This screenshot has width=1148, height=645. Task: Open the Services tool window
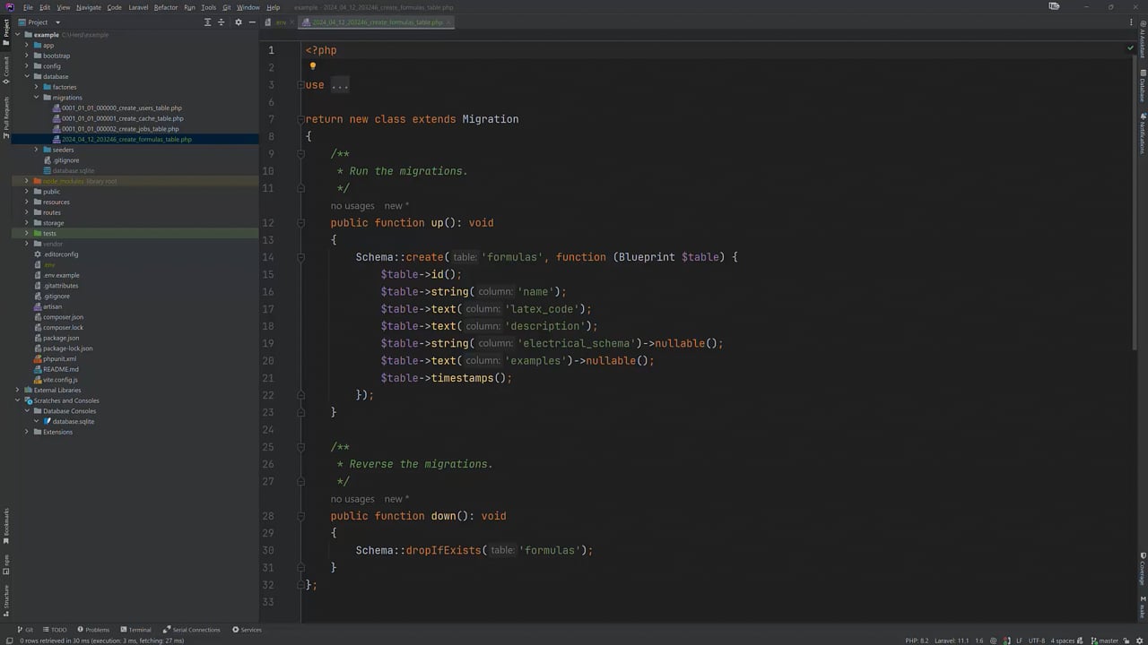point(247,630)
